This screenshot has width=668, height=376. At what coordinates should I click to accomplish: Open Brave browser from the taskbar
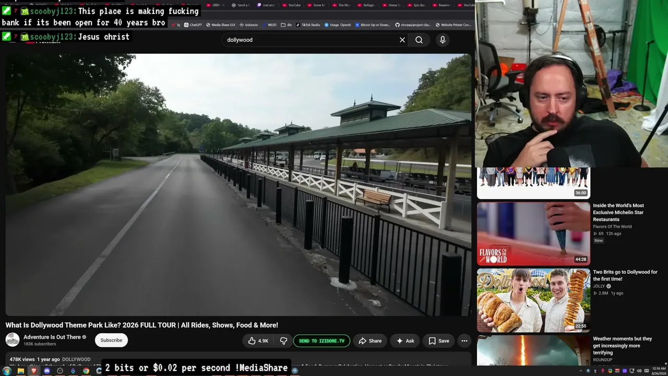(34, 371)
